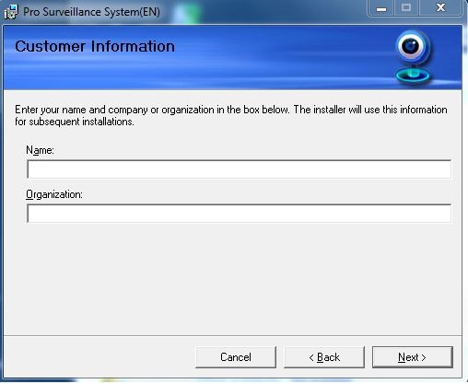This screenshot has height=384, width=468.
Task: Minimize the Pro Surveillance System installer window
Action: [381, 8]
